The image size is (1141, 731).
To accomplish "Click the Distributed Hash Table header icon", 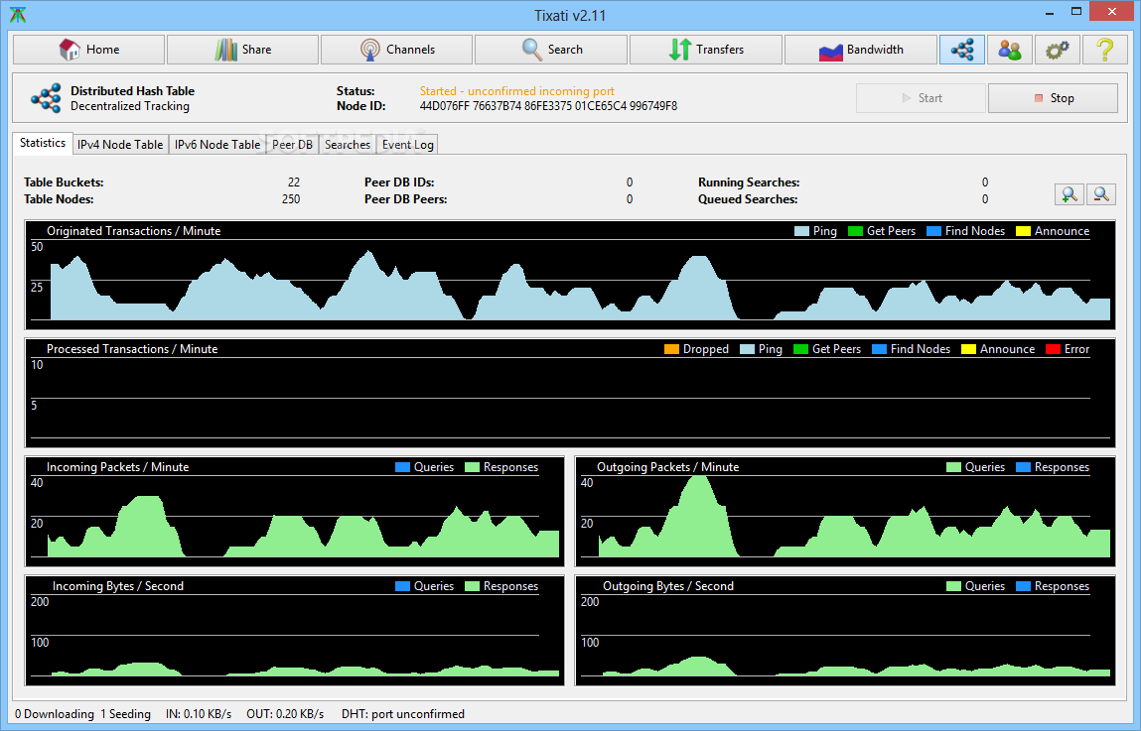I will 46,98.
